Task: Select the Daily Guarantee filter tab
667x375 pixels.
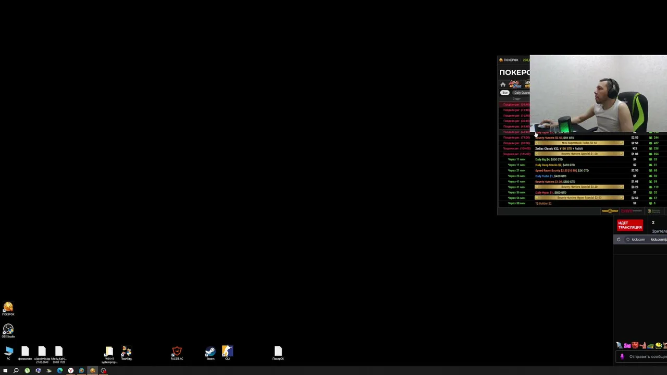Action: (x=522, y=93)
